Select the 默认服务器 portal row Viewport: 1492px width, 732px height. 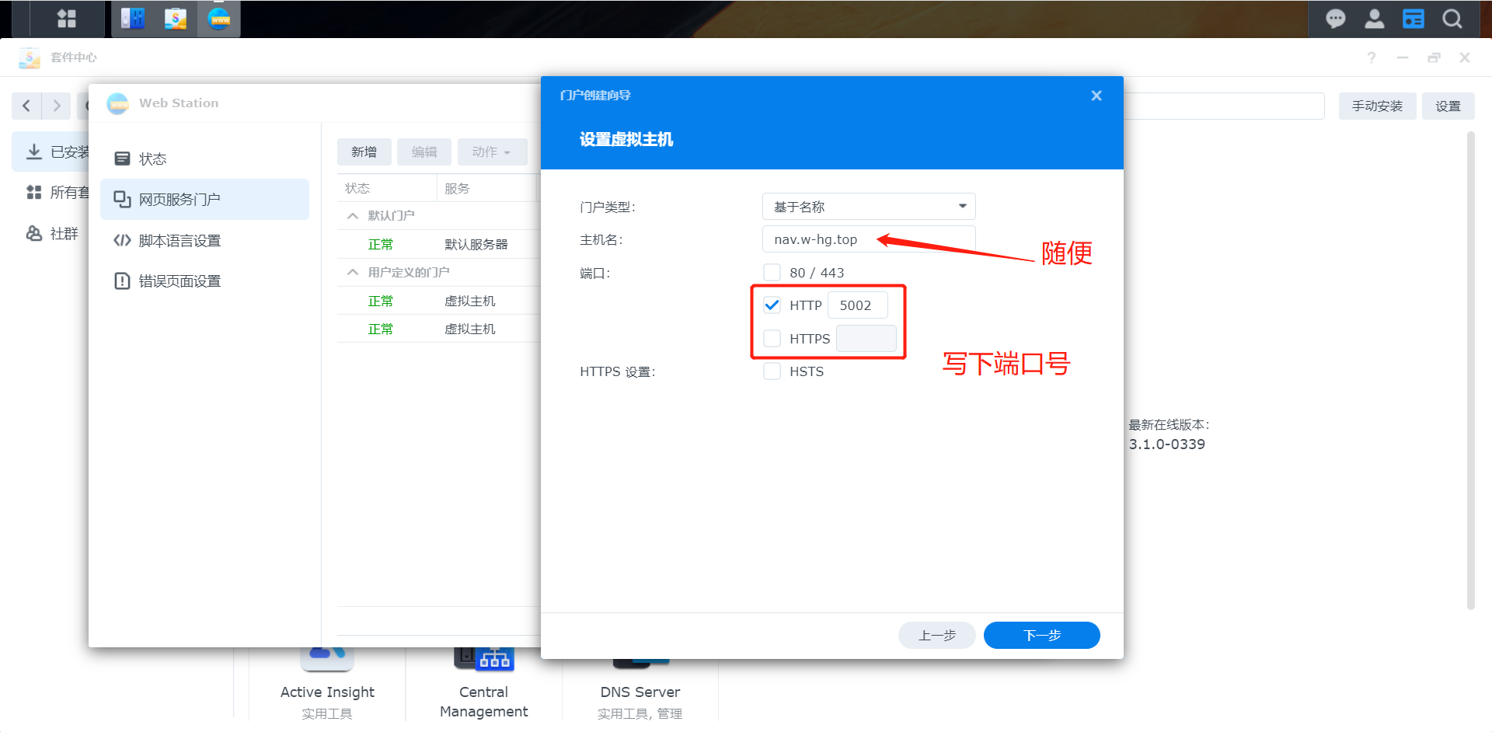(439, 244)
